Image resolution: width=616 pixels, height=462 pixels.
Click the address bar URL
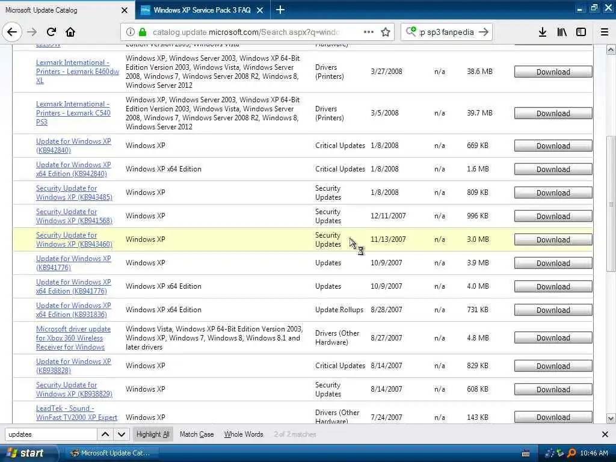pyautogui.click(x=245, y=32)
